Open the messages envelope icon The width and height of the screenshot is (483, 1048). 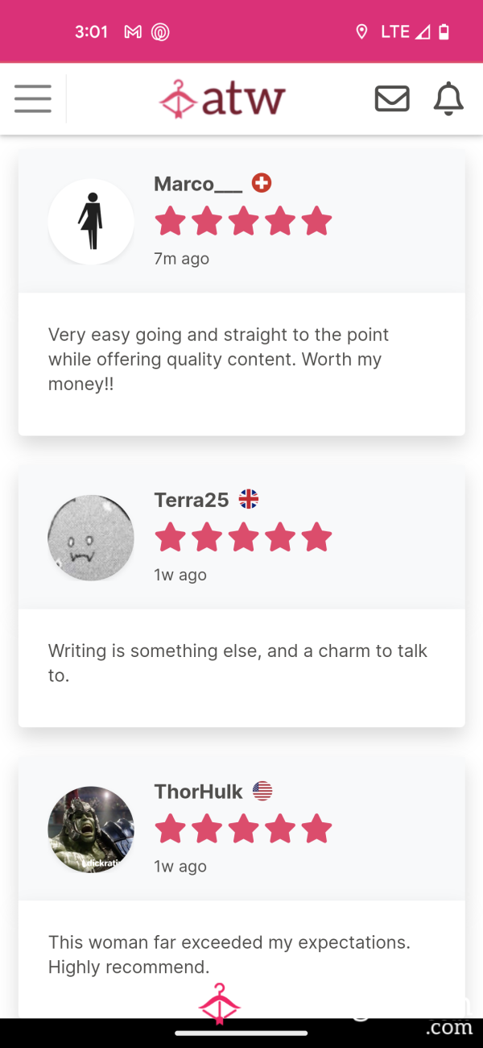coord(392,98)
